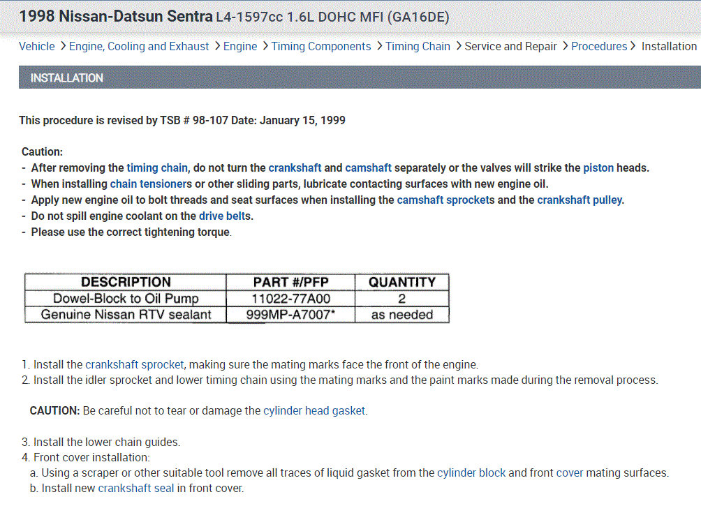Open the Vehicle breadcrumb link
The height and width of the screenshot is (506, 701).
pyautogui.click(x=37, y=47)
